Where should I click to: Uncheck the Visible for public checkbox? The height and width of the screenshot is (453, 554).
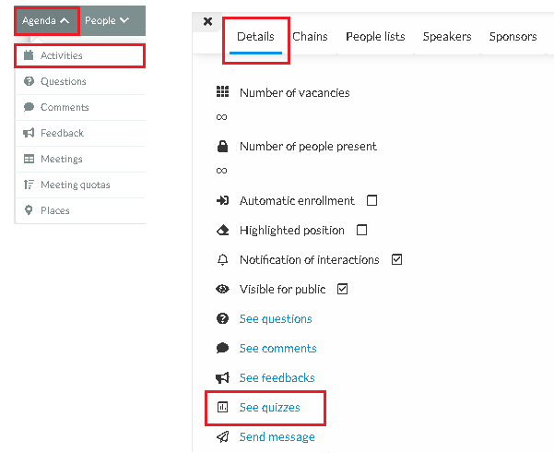pyautogui.click(x=342, y=289)
